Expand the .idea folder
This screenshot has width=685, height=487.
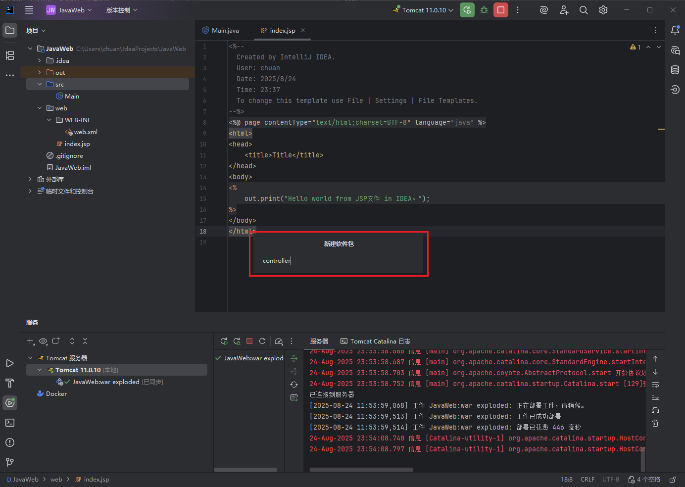pos(40,60)
